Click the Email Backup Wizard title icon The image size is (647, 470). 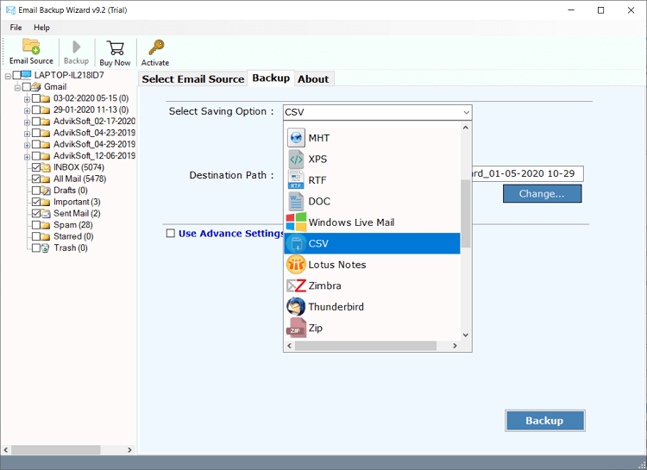10,9
